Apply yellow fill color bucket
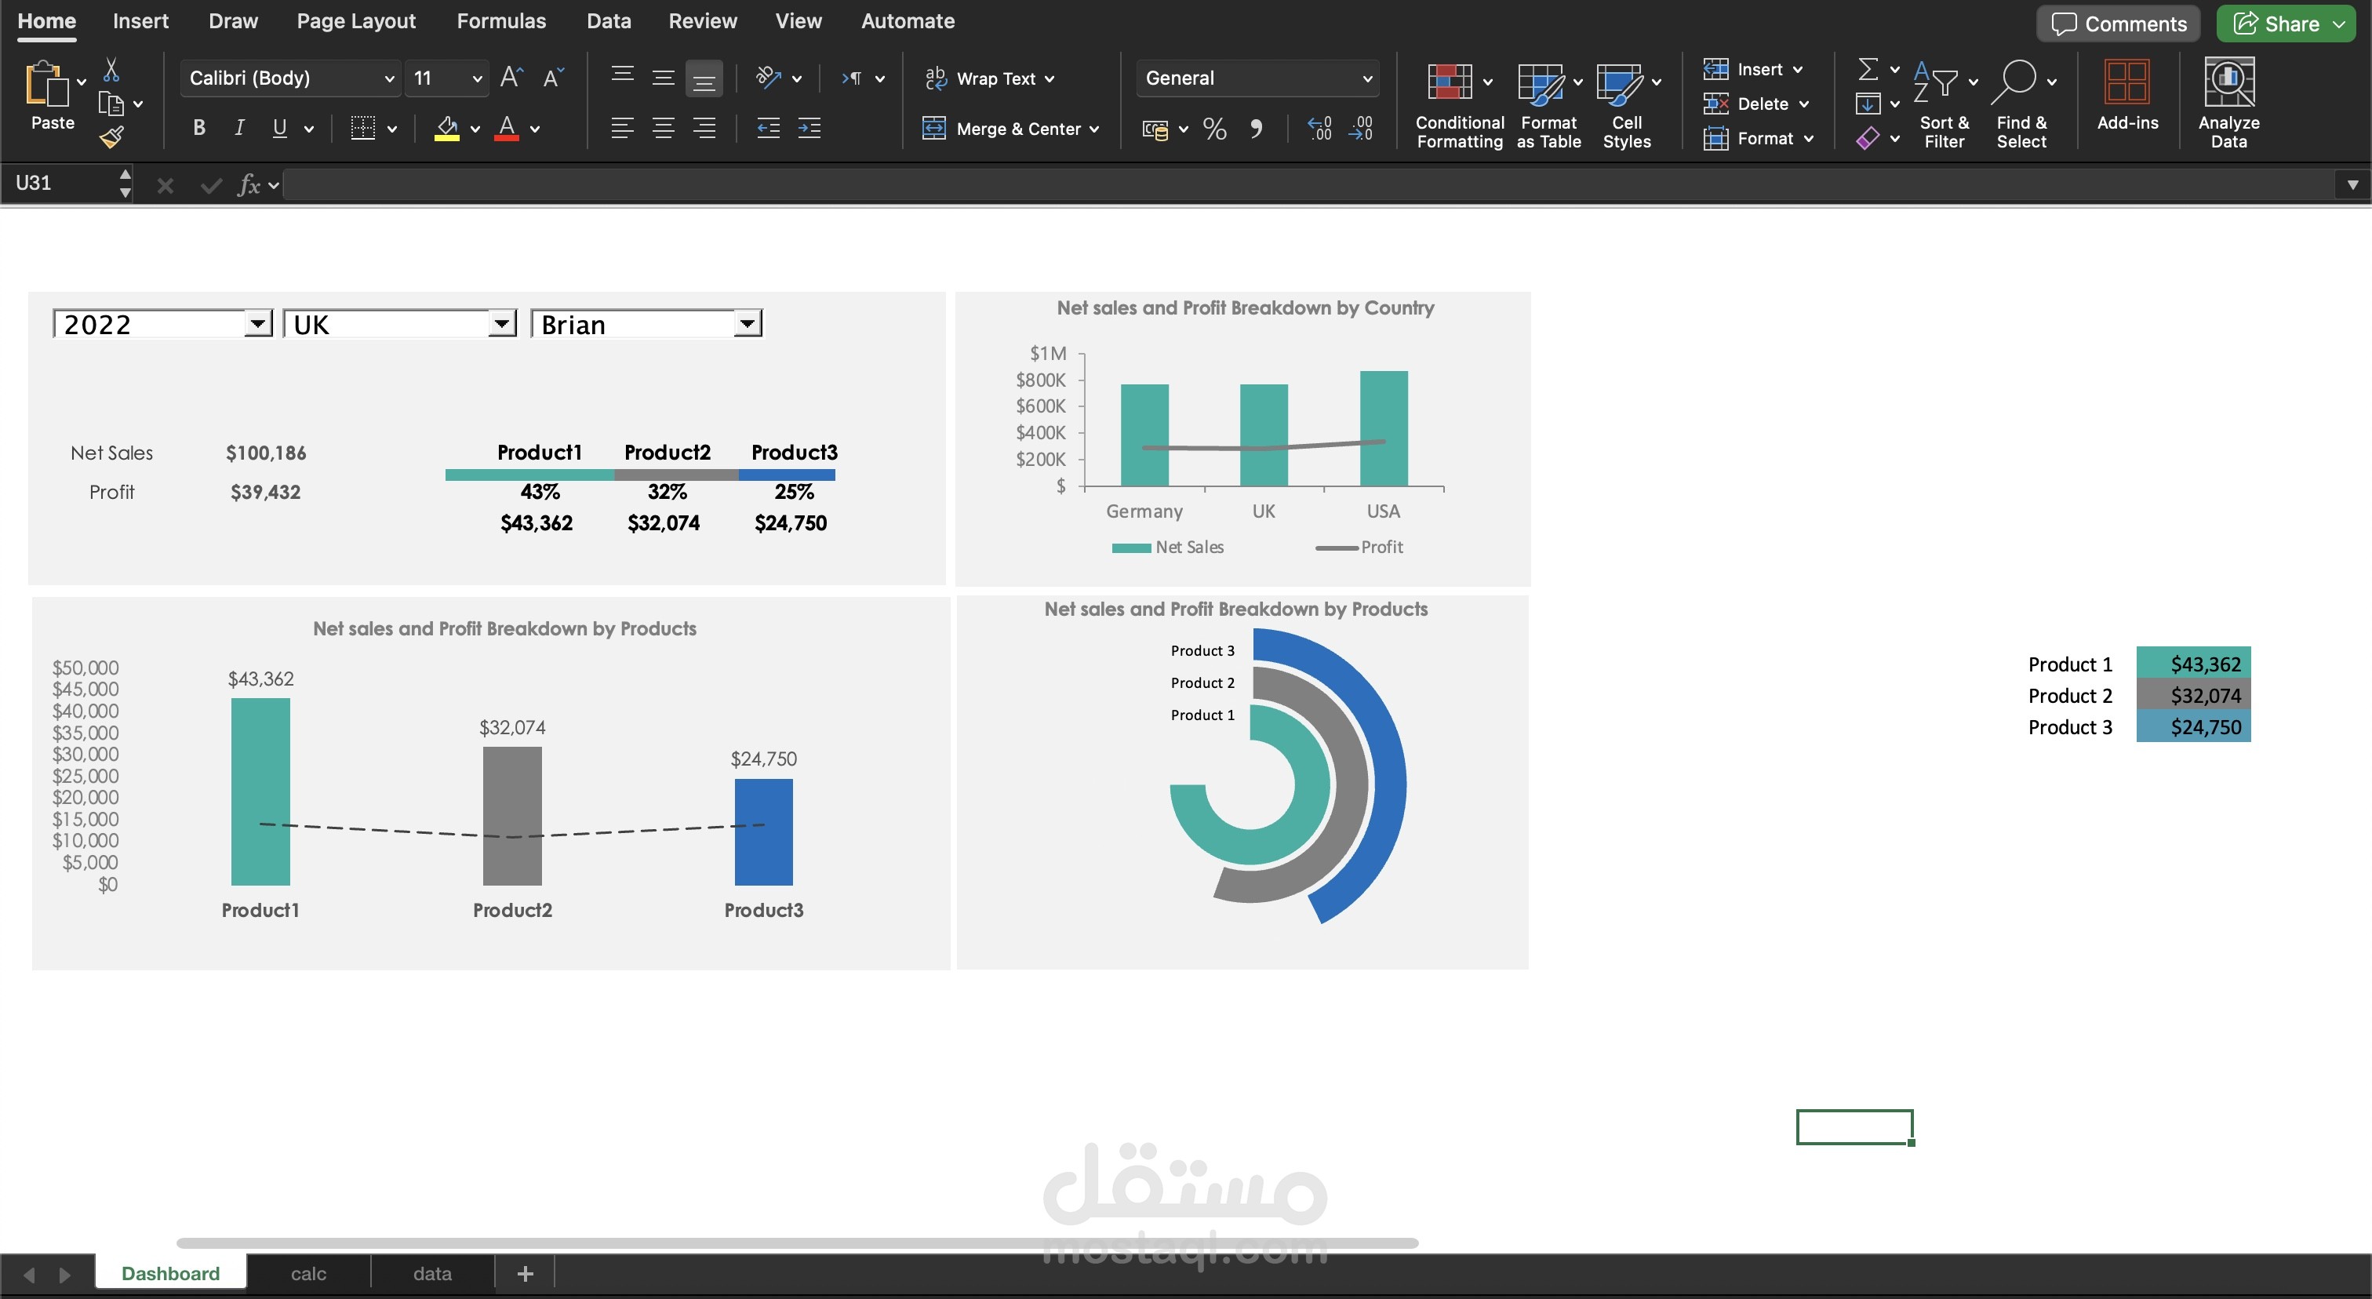2372x1299 pixels. (x=448, y=128)
